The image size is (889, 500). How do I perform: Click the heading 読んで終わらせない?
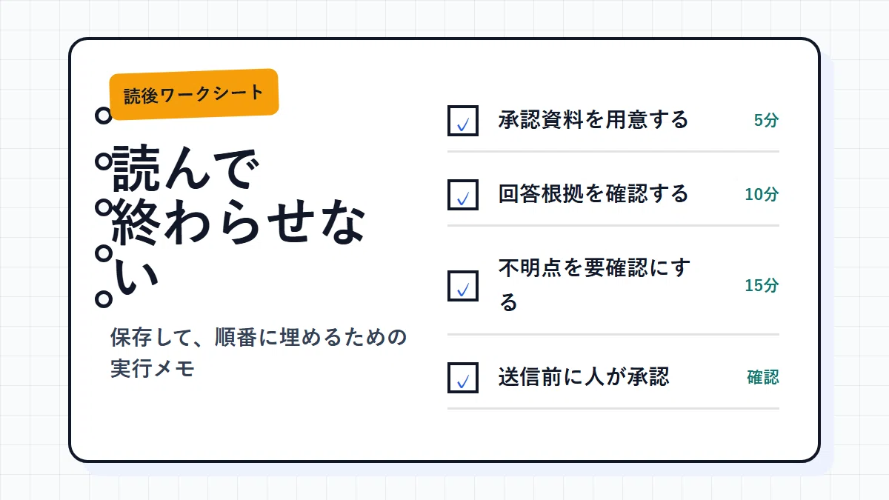pyautogui.click(x=238, y=223)
